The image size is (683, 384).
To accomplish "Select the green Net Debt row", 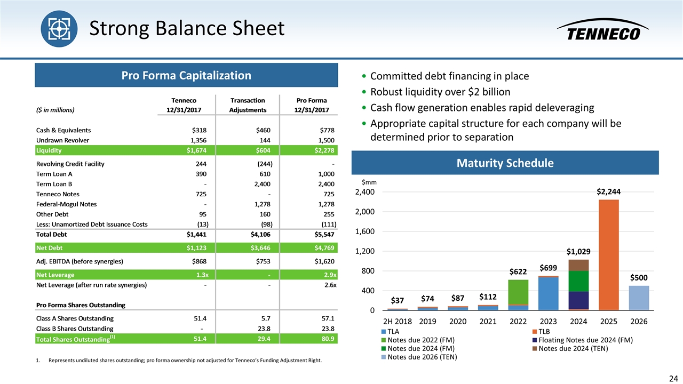I will pos(186,247).
